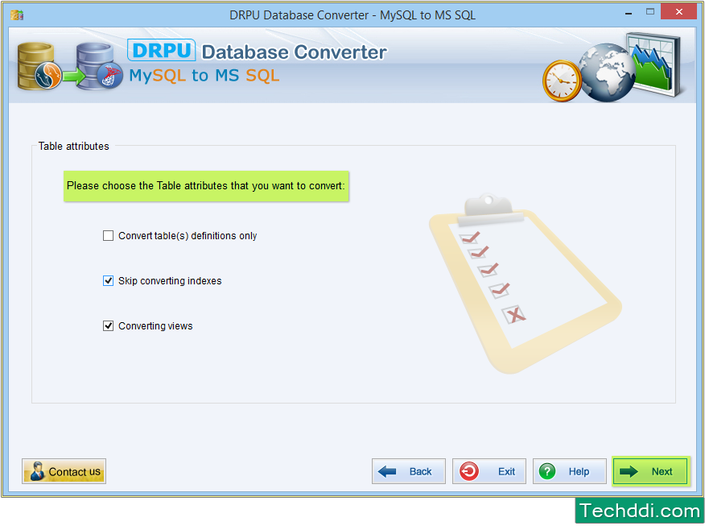Click the DRPU logo badge
Viewport: 705px width, 530px height.
[x=162, y=50]
